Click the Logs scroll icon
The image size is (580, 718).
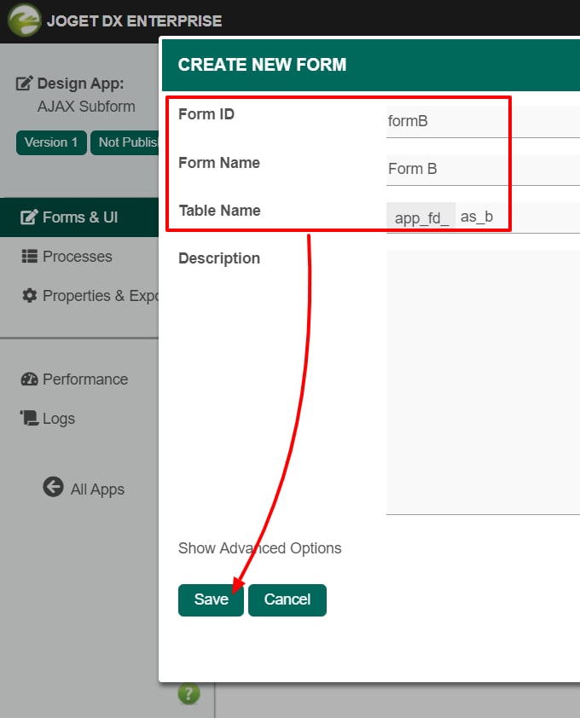[29, 418]
